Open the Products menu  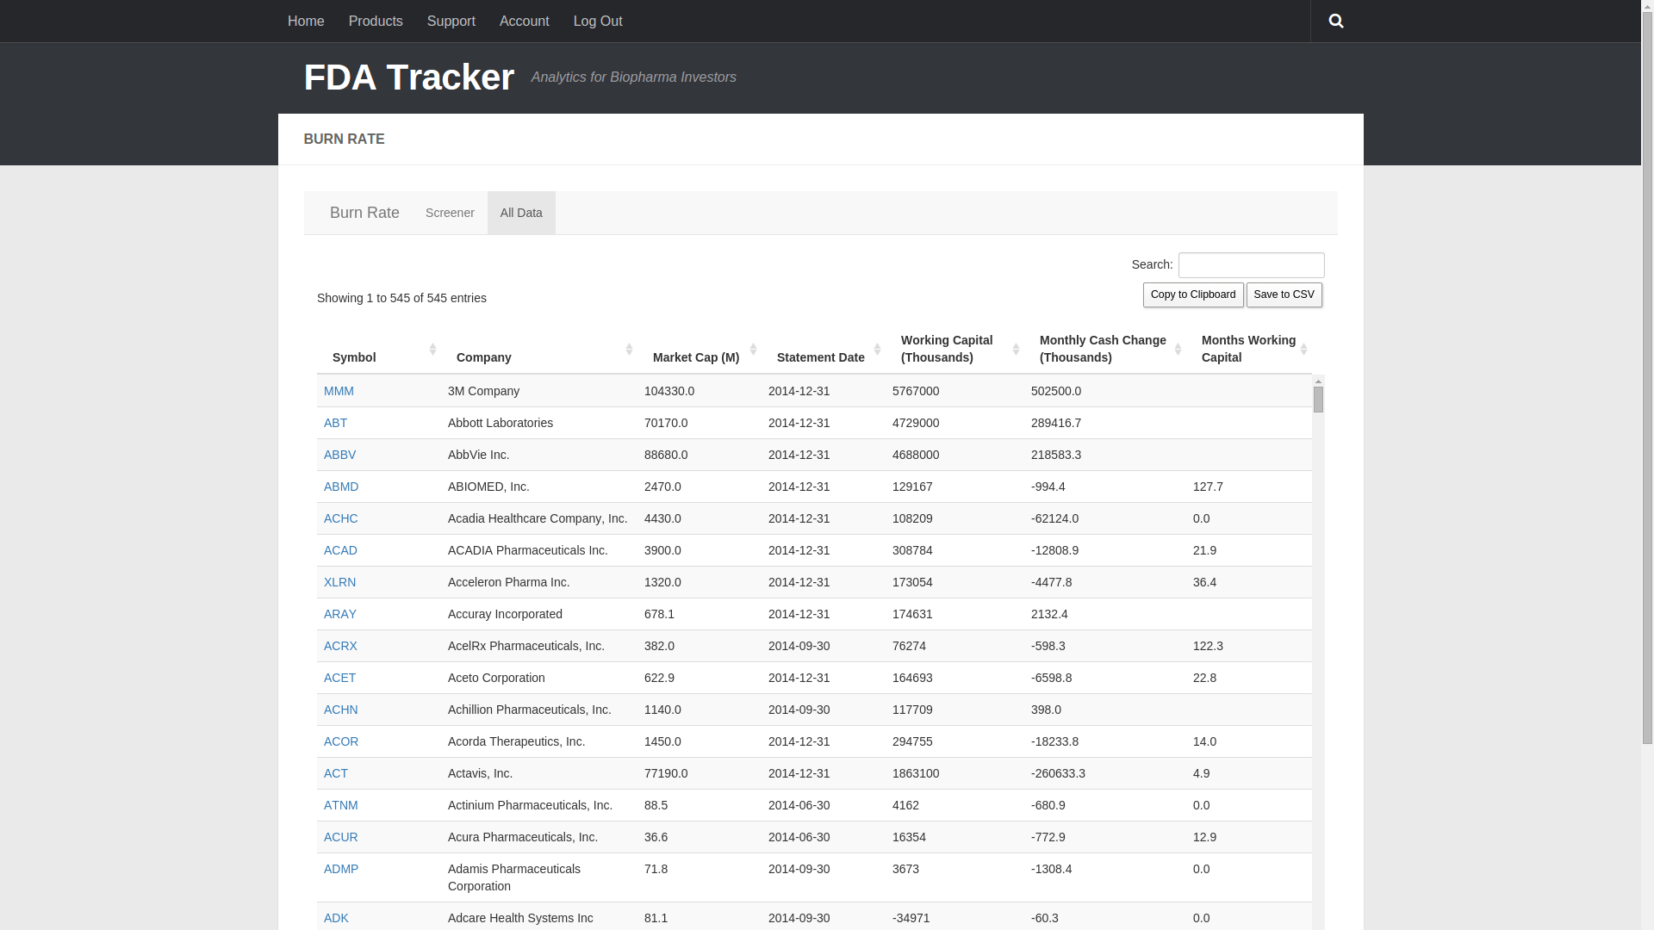pyautogui.click(x=376, y=21)
